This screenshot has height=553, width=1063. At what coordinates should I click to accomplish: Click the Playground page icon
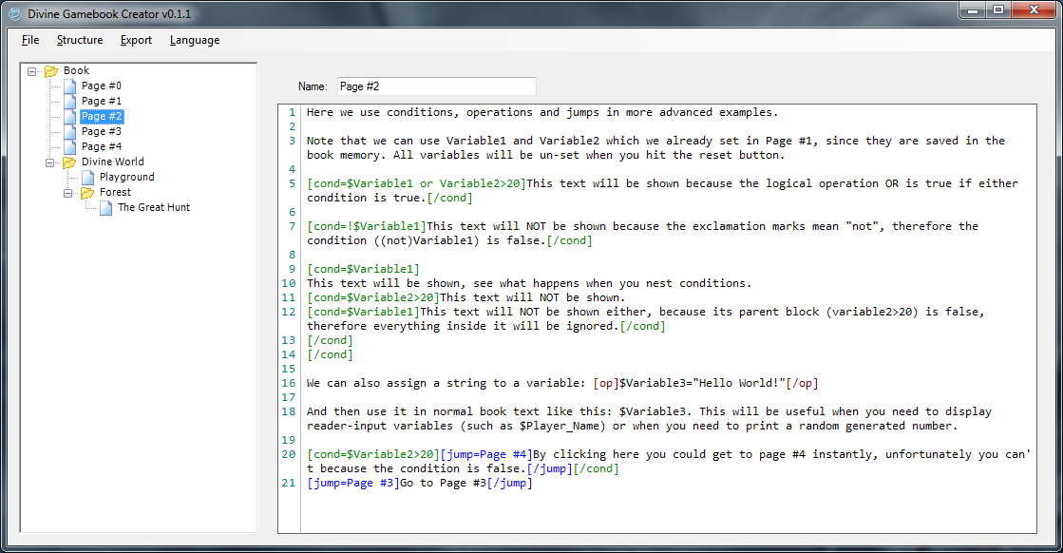point(88,177)
